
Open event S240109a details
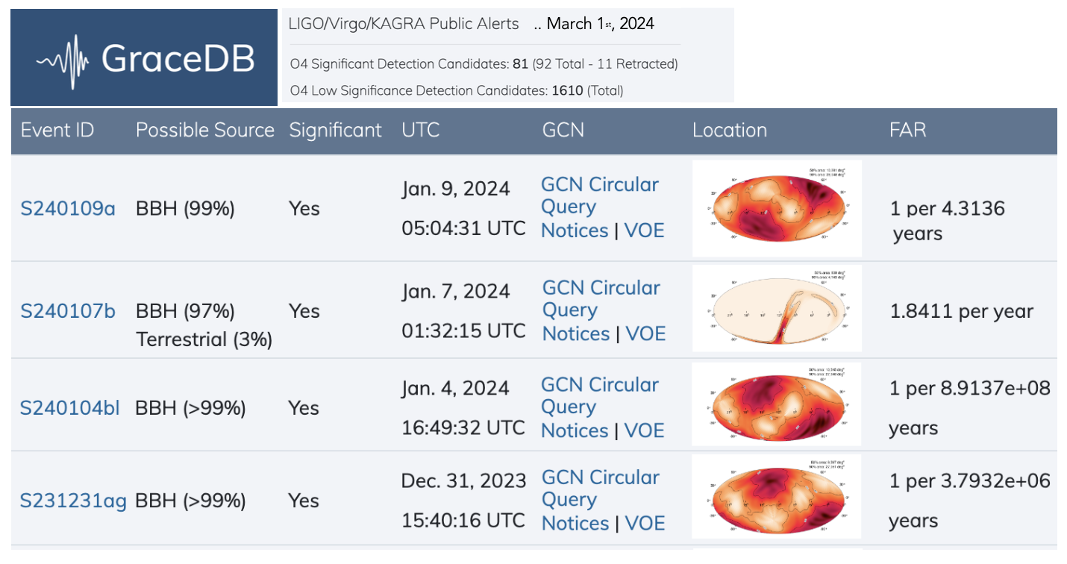point(68,209)
